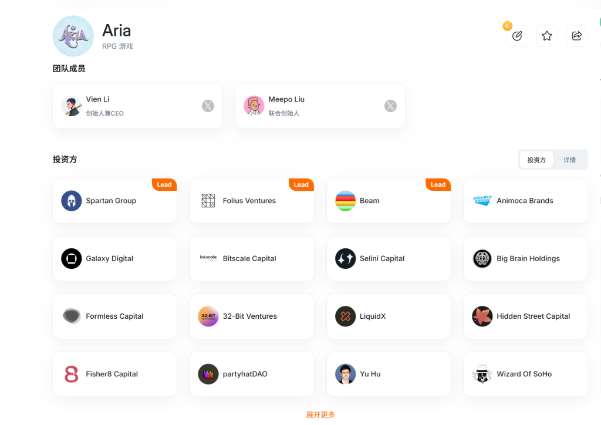Click the 32-Bit Ventures logo

[x=208, y=316]
